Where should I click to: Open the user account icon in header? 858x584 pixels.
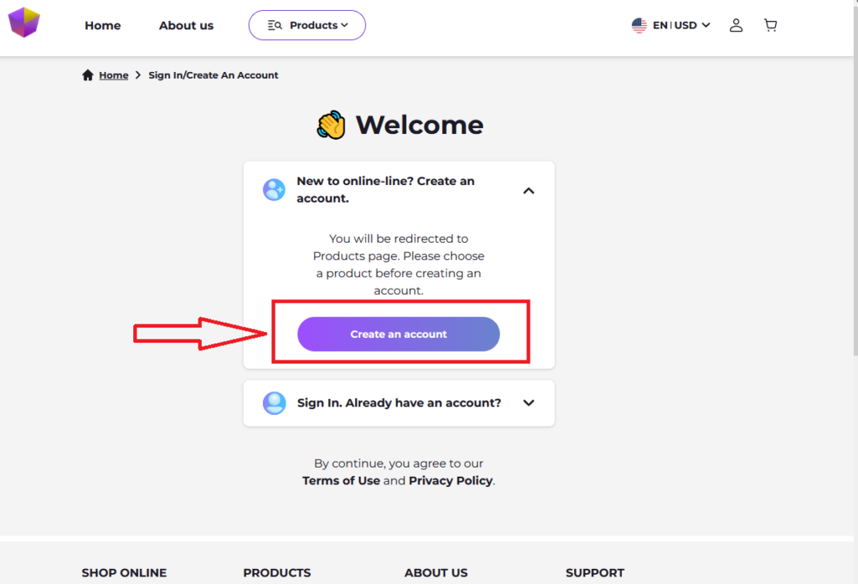[x=736, y=25]
